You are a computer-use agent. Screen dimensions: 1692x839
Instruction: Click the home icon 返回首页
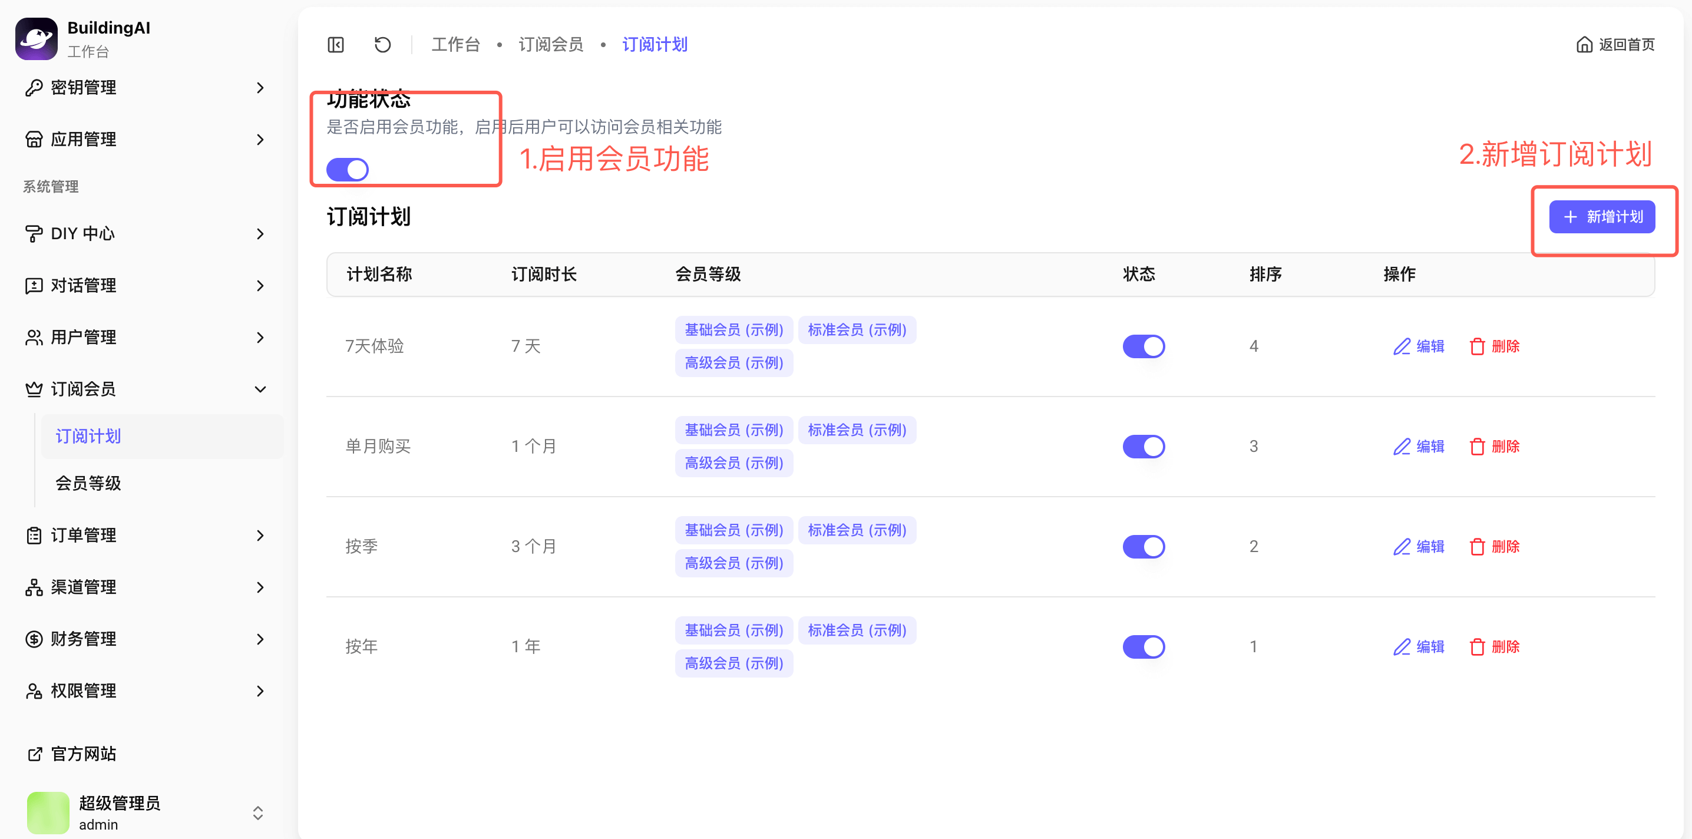pyautogui.click(x=1584, y=45)
